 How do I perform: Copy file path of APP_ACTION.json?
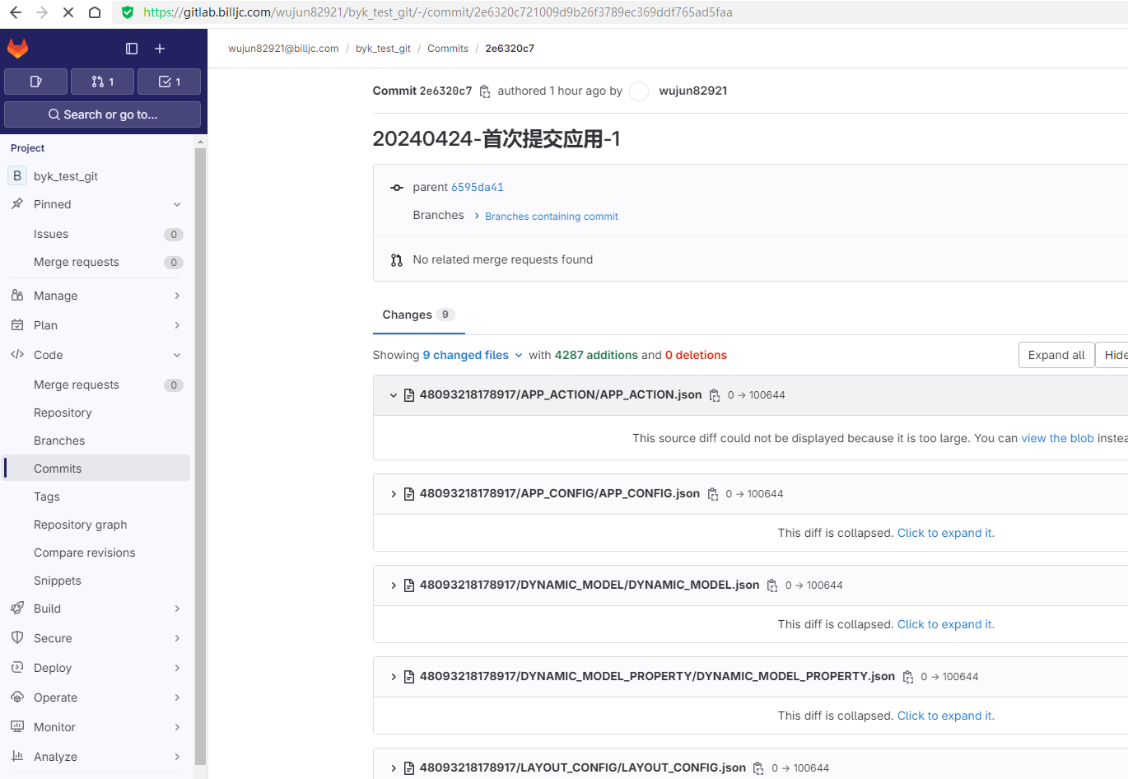tap(715, 395)
